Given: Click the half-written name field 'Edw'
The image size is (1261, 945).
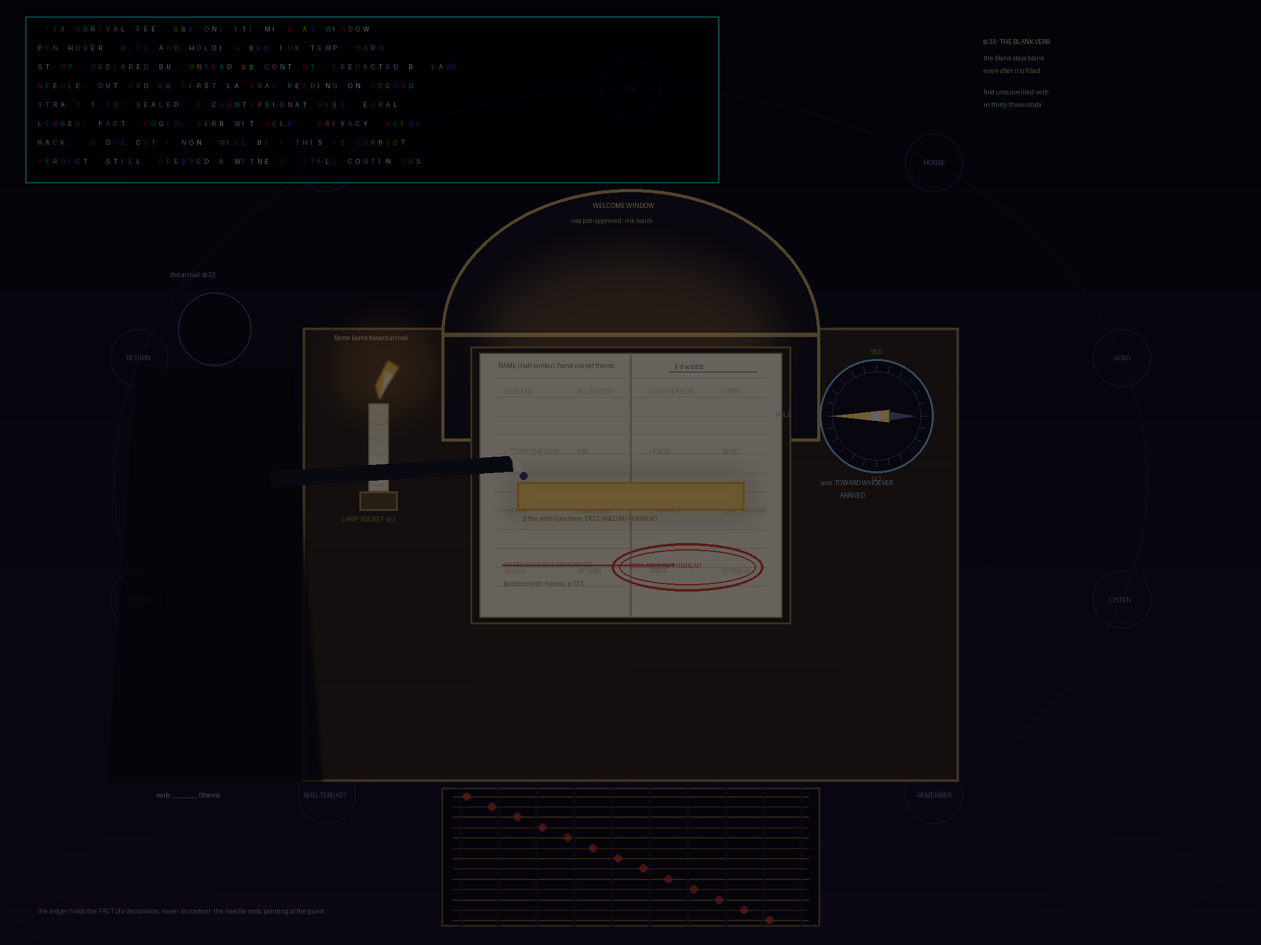Looking at the screenshot, I should click(712, 367).
